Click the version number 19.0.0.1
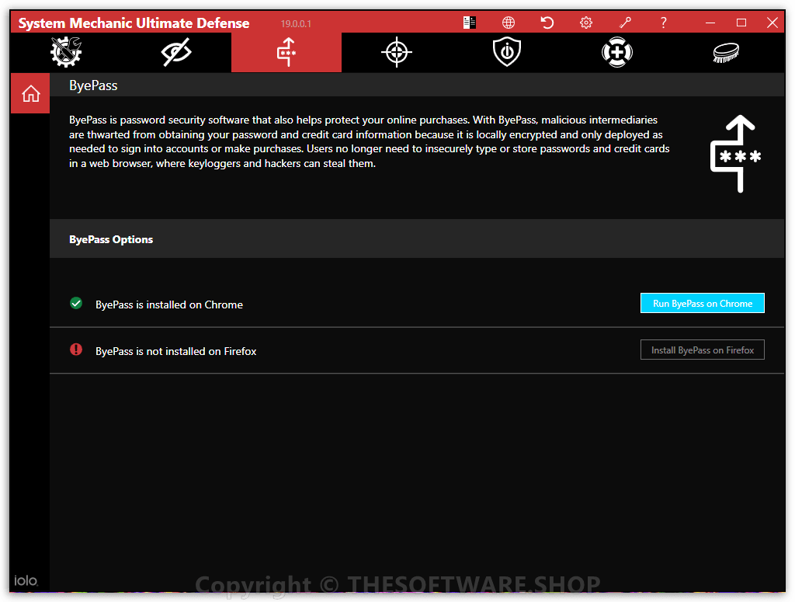 click(296, 24)
